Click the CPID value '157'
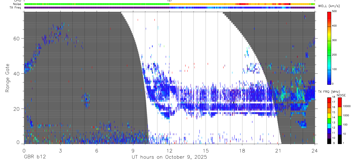Viewport: 354px width, 163px height. pos(170,1)
